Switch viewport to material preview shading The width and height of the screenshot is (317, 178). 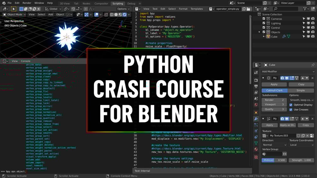(120, 14)
